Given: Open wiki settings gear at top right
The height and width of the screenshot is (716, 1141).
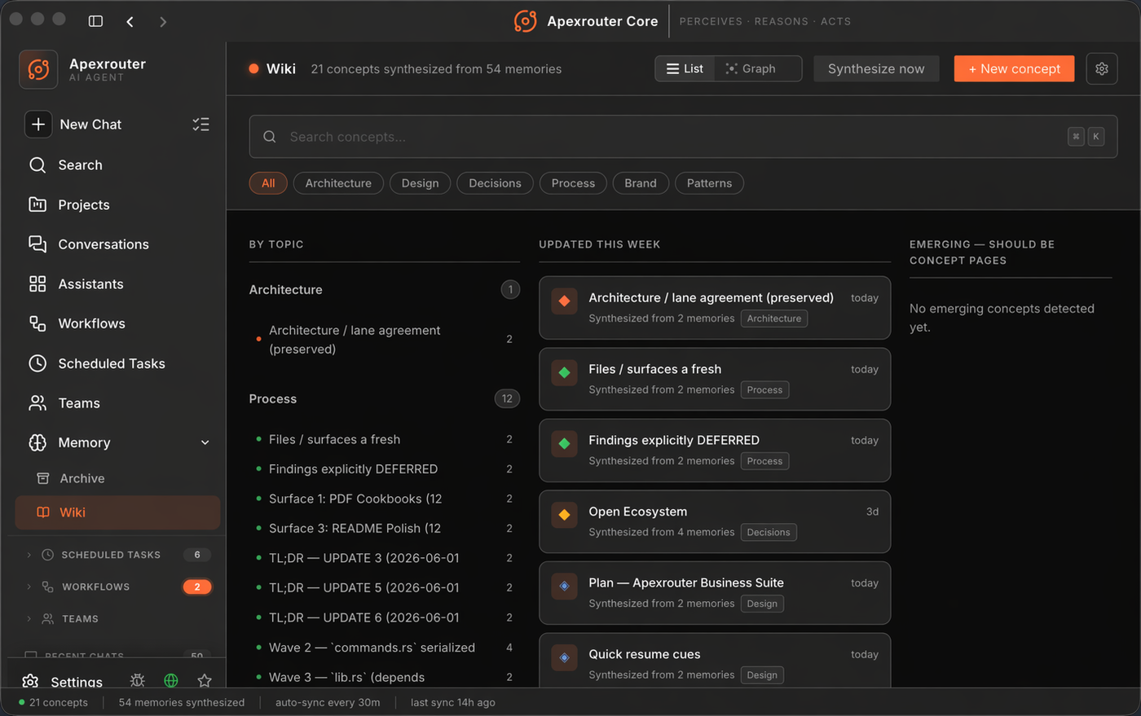Looking at the screenshot, I should pyautogui.click(x=1102, y=68).
